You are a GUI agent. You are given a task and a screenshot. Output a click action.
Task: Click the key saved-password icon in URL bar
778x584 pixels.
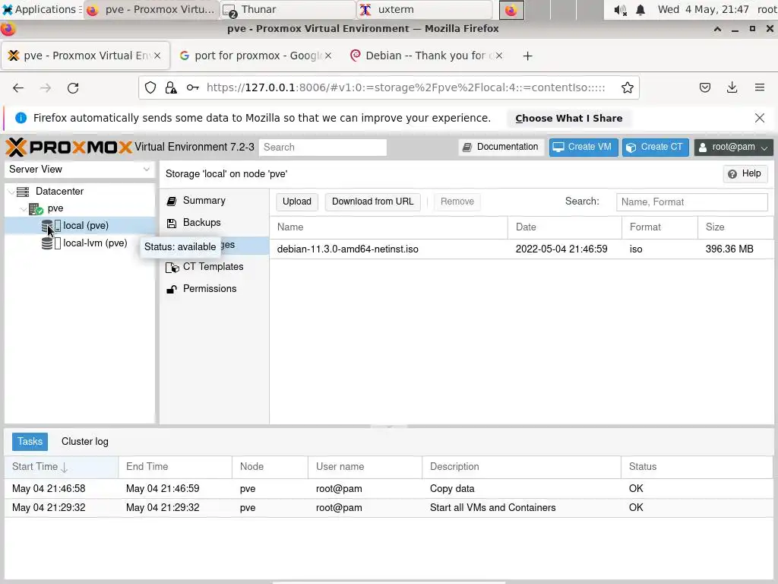192,88
